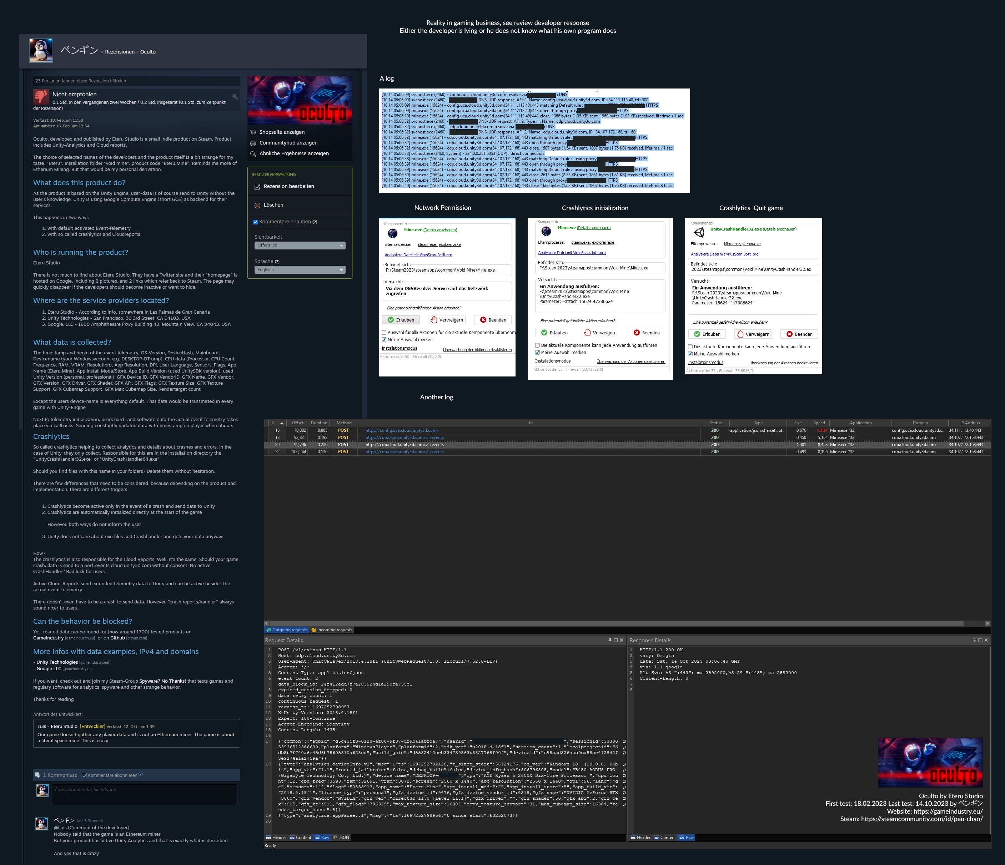Viewport: 1005px width, 865px height.
Task: Open 'Details anschauen' for UnityCrashHandler32.exe
Action: 779,229
